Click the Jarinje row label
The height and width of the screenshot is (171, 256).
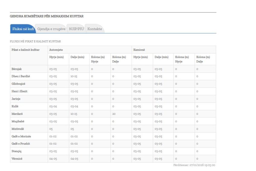coord(16,99)
